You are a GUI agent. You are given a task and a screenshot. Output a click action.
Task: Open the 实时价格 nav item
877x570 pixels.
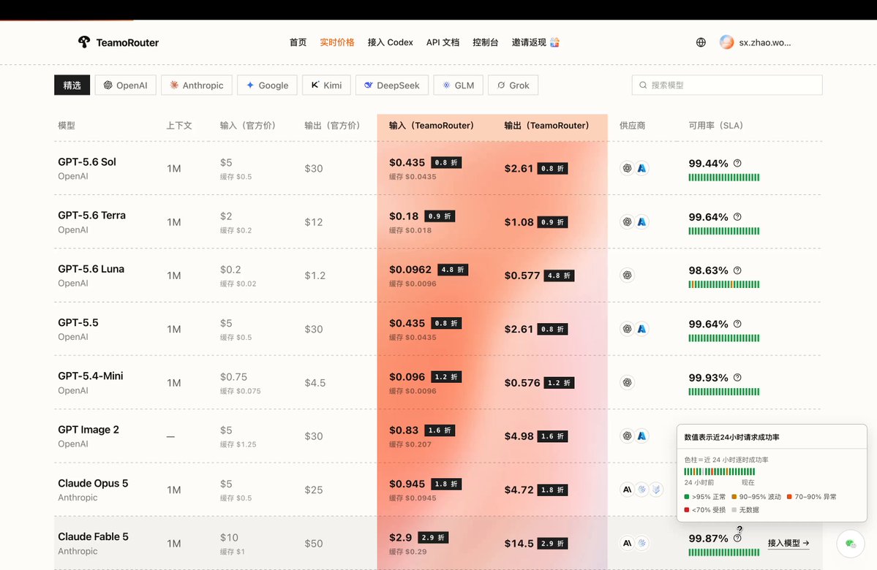337,42
